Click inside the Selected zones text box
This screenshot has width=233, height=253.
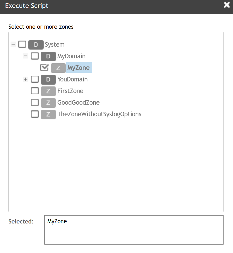pyautogui.click(x=134, y=230)
